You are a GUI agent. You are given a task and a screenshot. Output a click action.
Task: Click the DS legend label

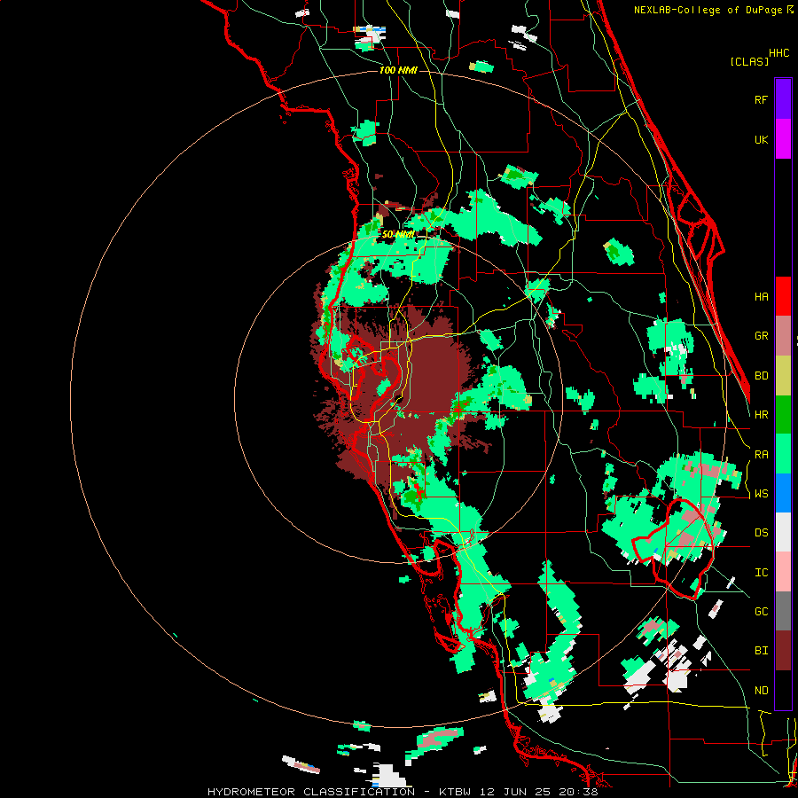[761, 533]
